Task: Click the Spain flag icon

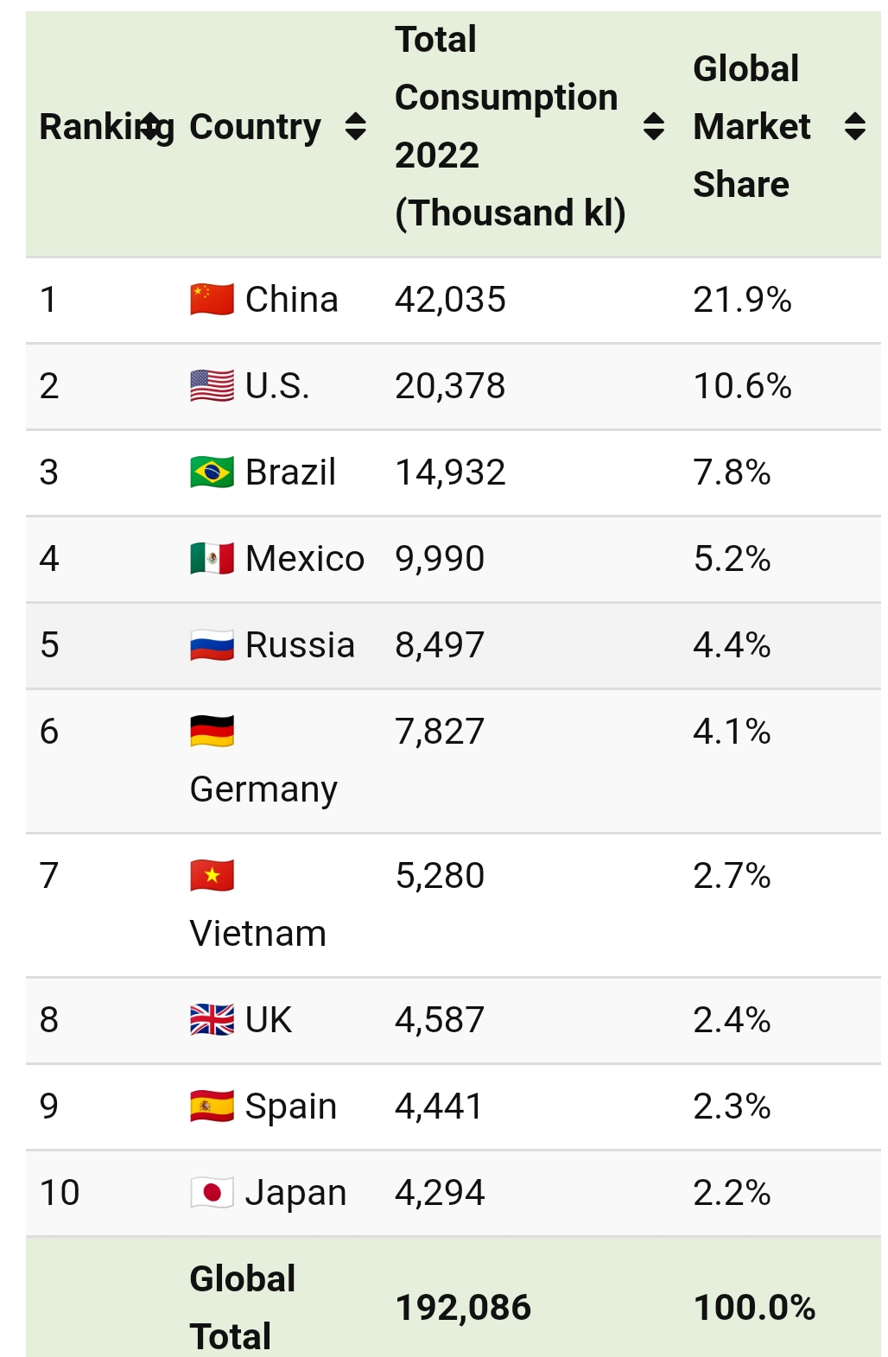Action: click(x=212, y=1107)
